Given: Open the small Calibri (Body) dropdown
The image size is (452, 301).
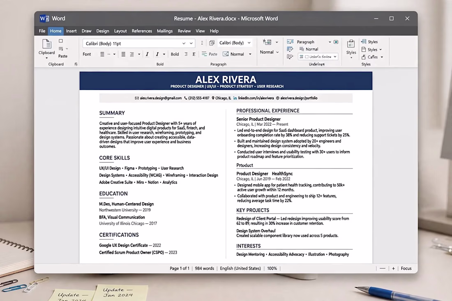Looking at the screenshot, I should (x=235, y=43).
